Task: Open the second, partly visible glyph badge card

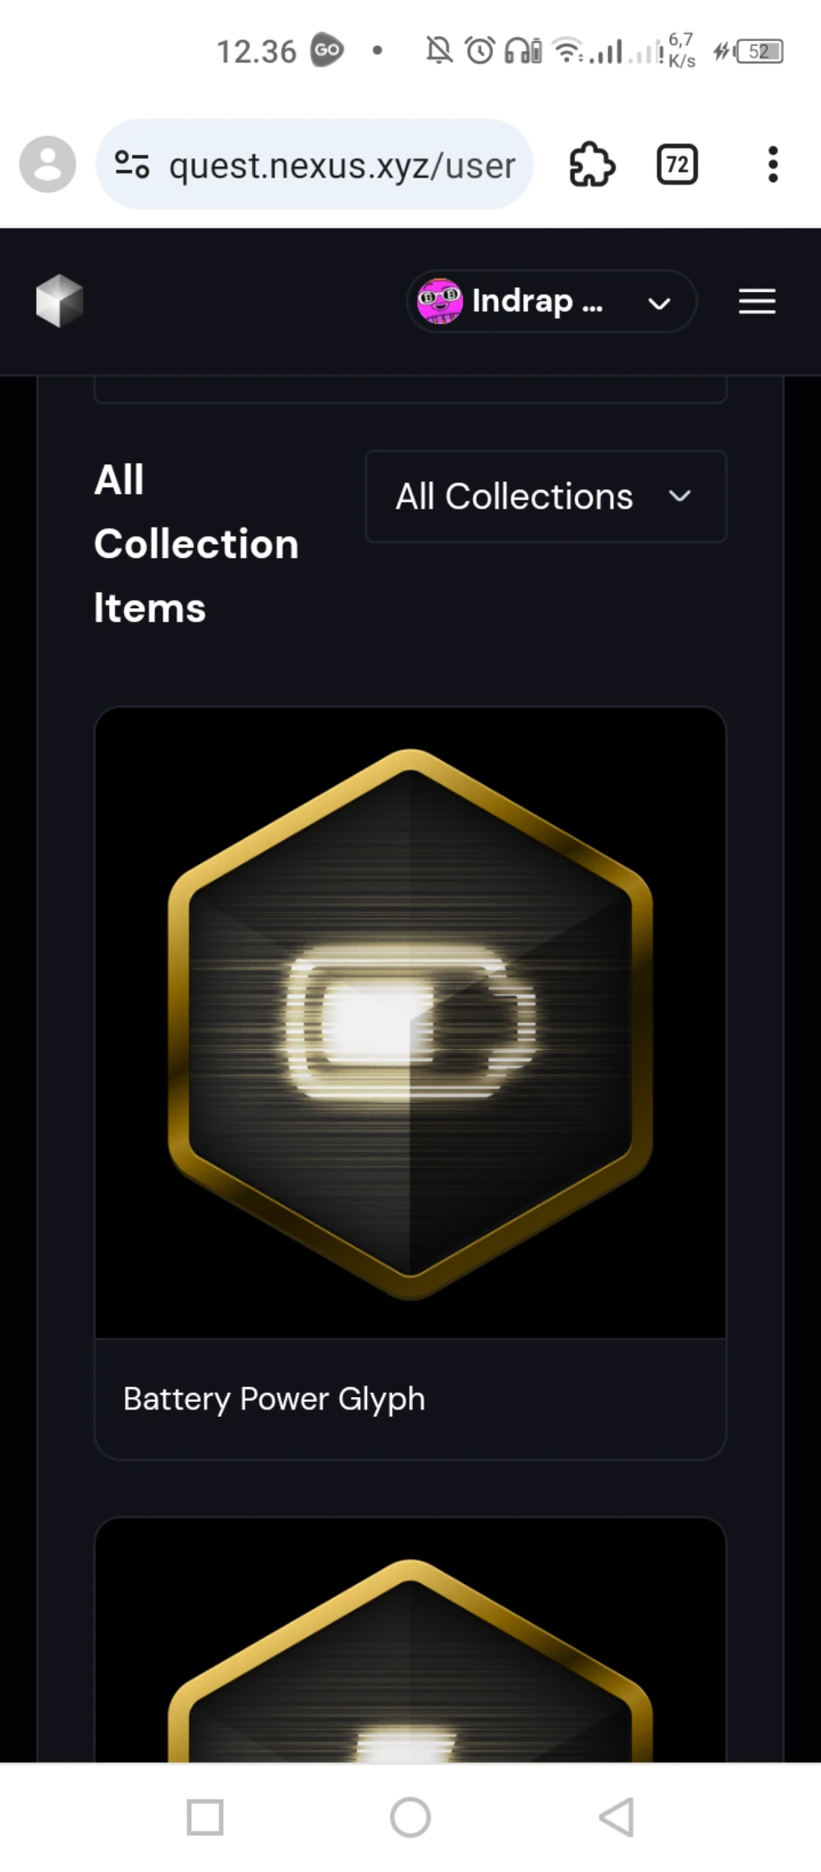Action: tap(410, 1639)
